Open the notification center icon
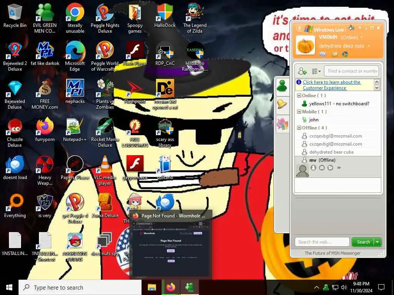Viewport: 394px width, 295px height. pos(381,287)
